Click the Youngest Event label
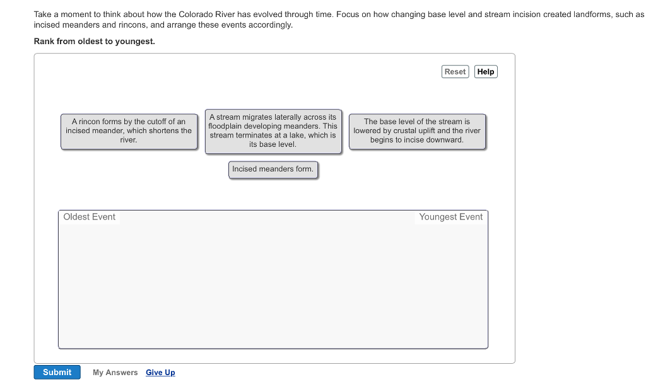 click(450, 217)
